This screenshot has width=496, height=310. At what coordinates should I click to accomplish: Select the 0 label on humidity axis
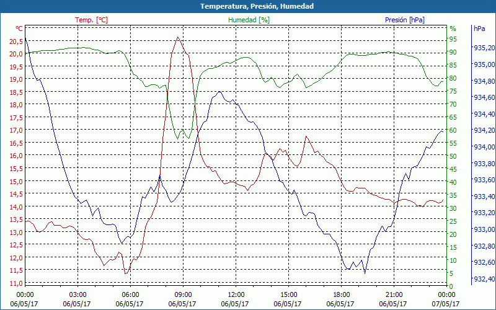pos(451,286)
